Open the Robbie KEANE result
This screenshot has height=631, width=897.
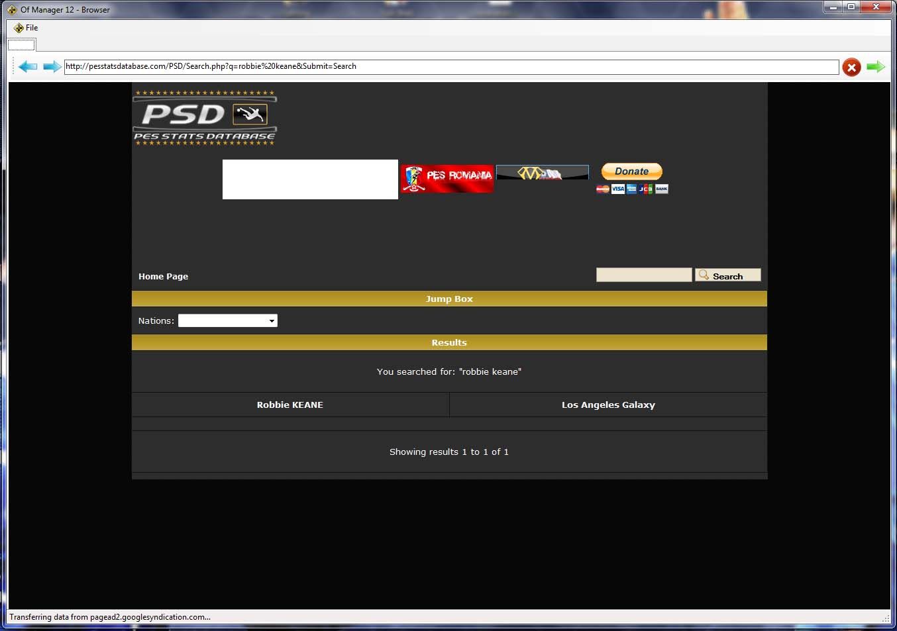[x=290, y=405]
